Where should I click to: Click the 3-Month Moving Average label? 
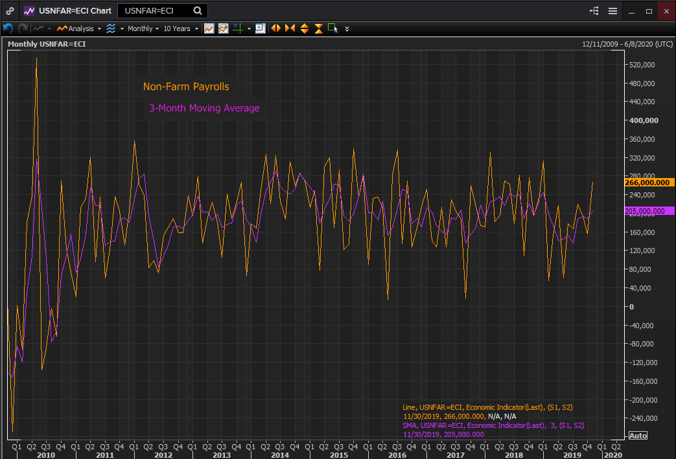pyautogui.click(x=204, y=108)
